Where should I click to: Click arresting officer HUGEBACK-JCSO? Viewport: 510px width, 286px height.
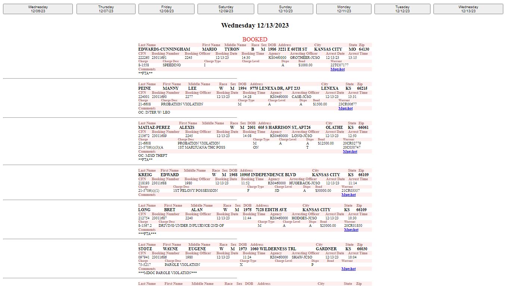coord(305,183)
